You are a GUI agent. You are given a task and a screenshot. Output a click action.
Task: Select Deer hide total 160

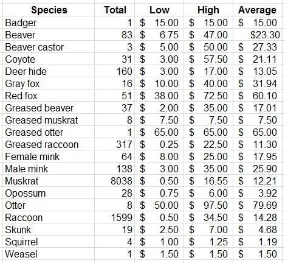115,71
